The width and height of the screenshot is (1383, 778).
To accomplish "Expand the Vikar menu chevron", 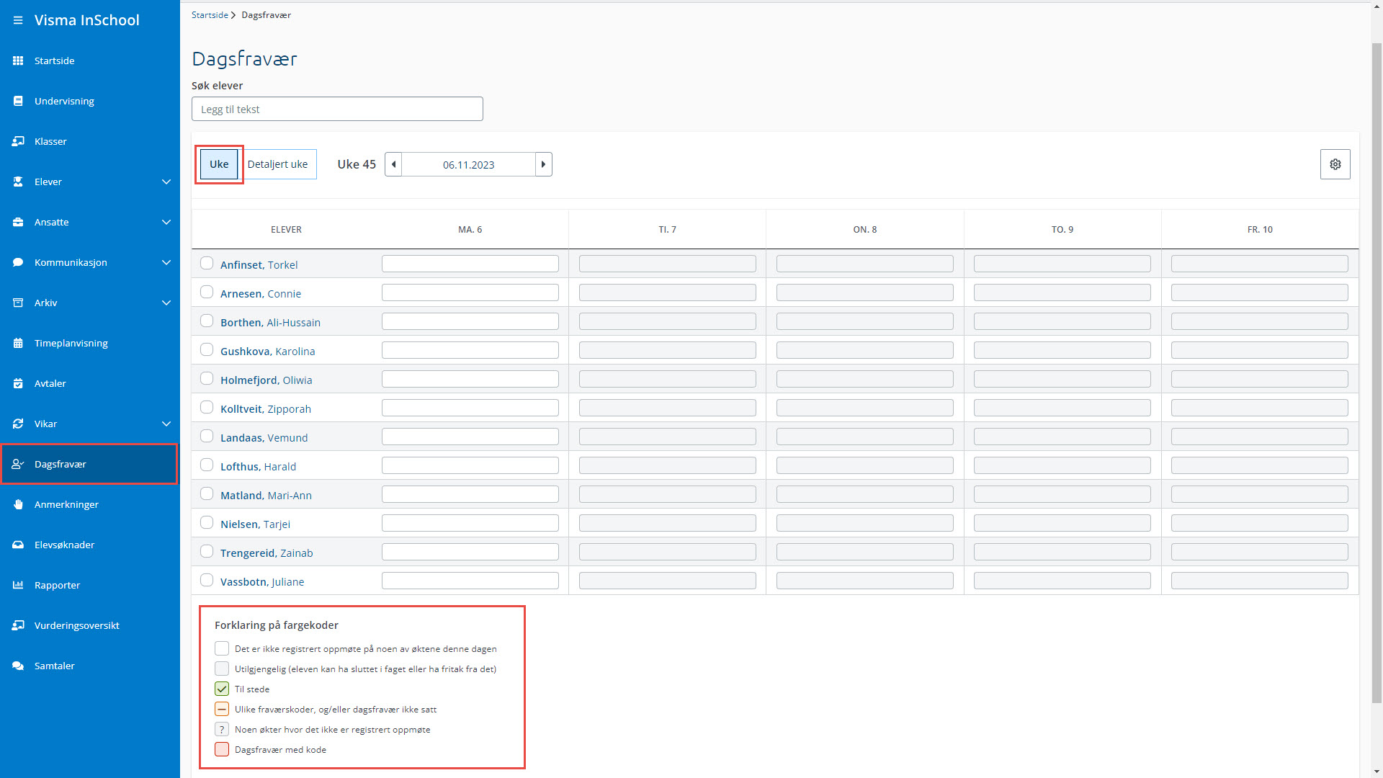I will click(166, 424).
